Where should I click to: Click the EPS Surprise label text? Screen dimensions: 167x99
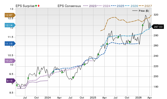coord(25,6)
